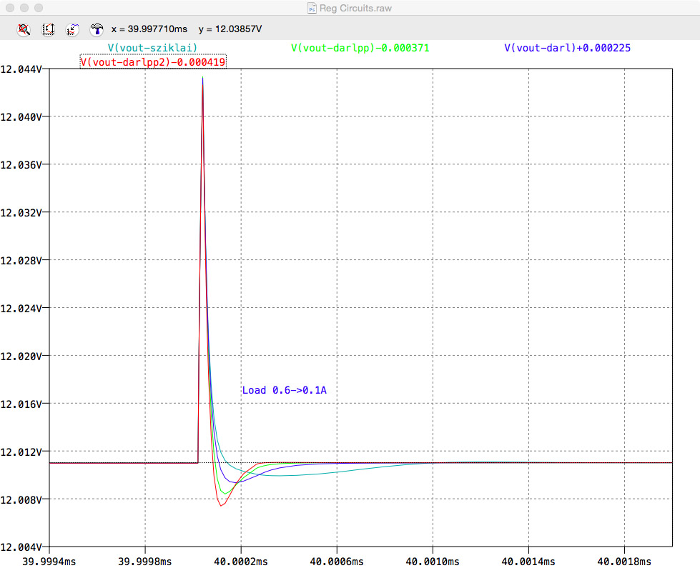The image size is (700, 568).
Task: Click the 40.0010ms horizontal axis label
Action: pos(432,562)
